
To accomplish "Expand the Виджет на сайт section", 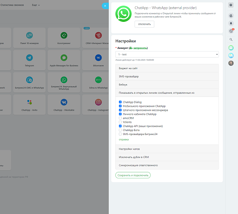I will 167,68.
